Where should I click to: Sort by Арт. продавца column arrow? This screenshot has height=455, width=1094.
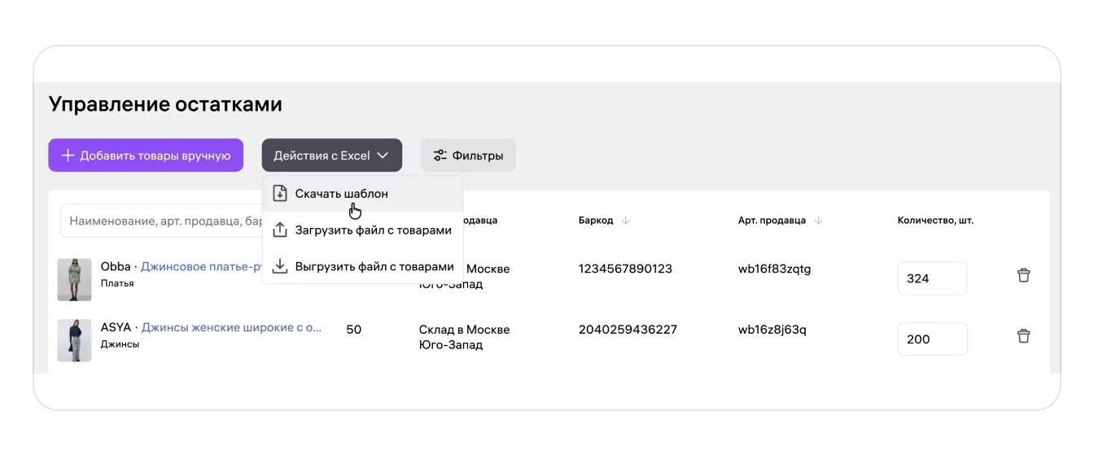[x=818, y=221]
